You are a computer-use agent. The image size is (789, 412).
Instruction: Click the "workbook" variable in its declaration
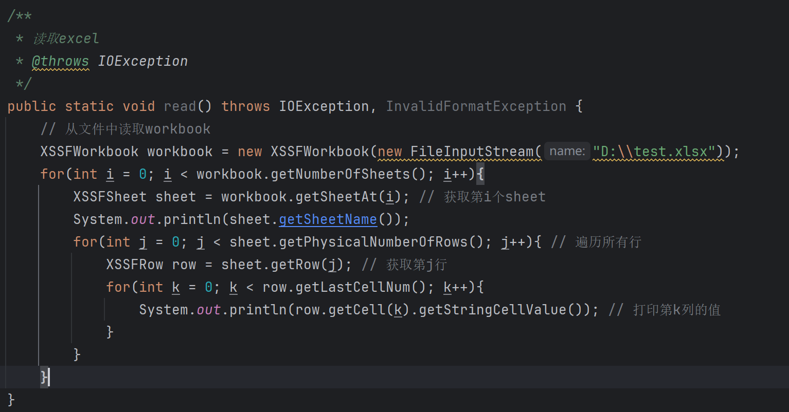pyautogui.click(x=180, y=152)
